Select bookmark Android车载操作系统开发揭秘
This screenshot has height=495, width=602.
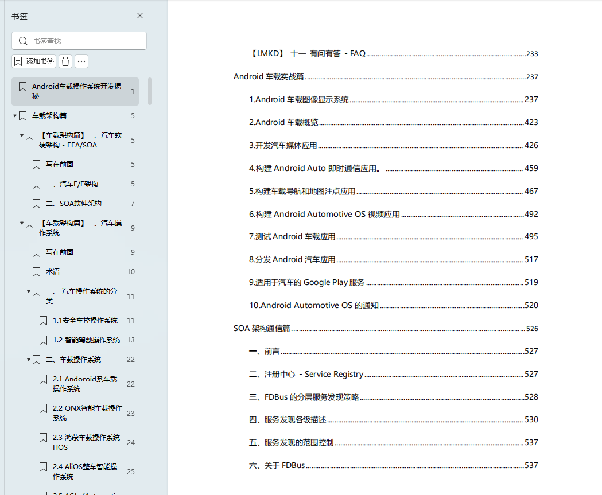pyautogui.click(x=75, y=91)
